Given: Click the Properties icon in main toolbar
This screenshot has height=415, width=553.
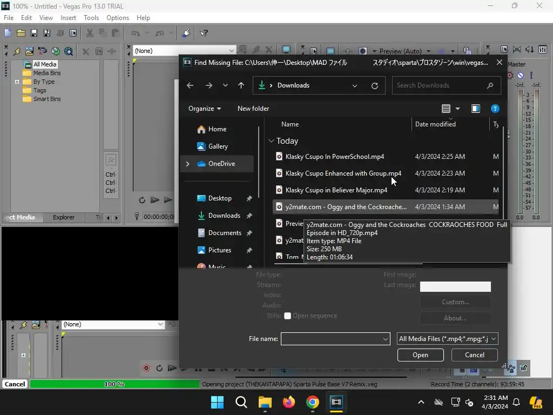Looking at the screenshot, I should tap(73, 33).
